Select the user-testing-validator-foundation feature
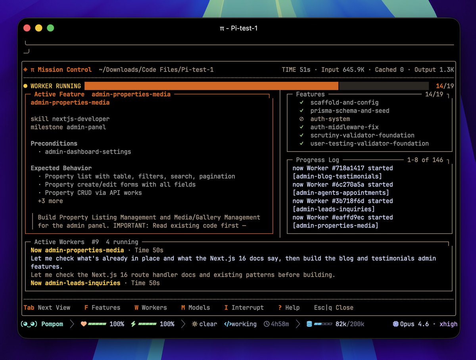 pos(370,144)
